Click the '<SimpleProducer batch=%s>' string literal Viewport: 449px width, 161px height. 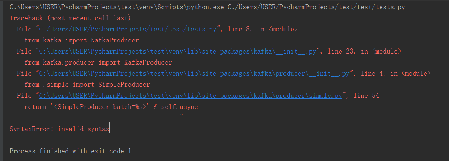101,107
